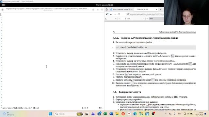Image resolution: width=209 pixels, height=117 pixels.
Task: Click heading 8.3.2. Задание 2
Action: [x=145, y=38]
